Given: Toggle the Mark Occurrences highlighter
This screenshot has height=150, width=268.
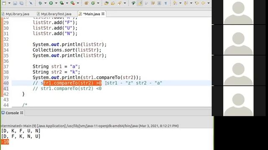Looking at the screenshot, I should click(140, 3).
